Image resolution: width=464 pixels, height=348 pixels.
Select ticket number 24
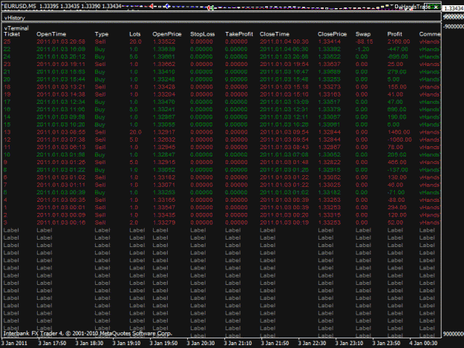click(7, 57)
